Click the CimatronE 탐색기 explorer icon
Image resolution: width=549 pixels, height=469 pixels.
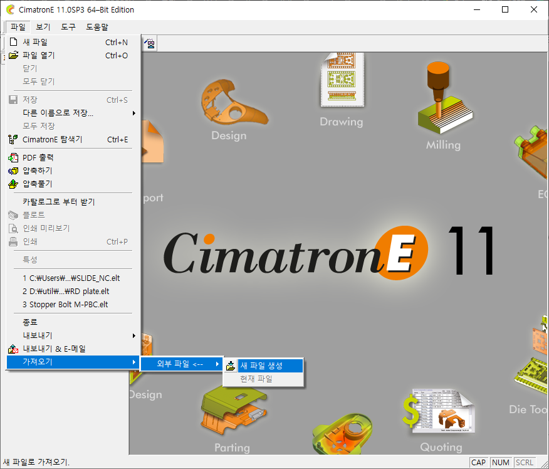coord(13,139)
